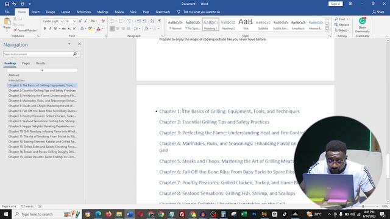Viewport: 390px width, 219px height.
Task: Click the Decrease Indent icon
Action: pos(139,21)
